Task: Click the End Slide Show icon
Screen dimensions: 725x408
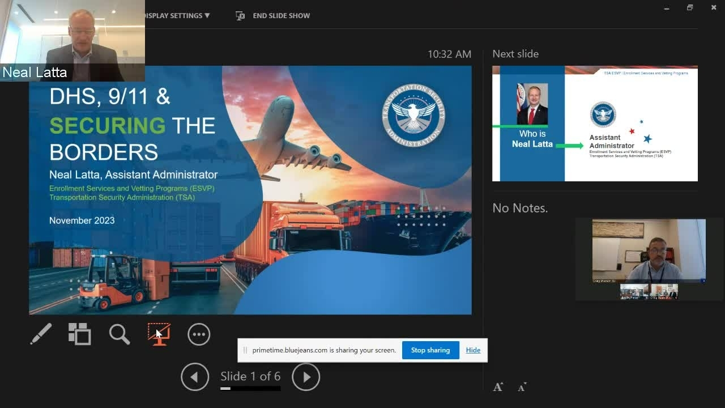Action: pos(240,15)
